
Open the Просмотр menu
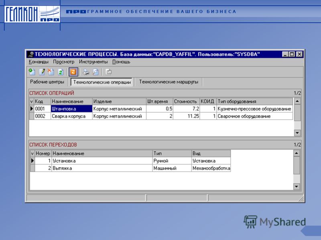tap(63, 62)
